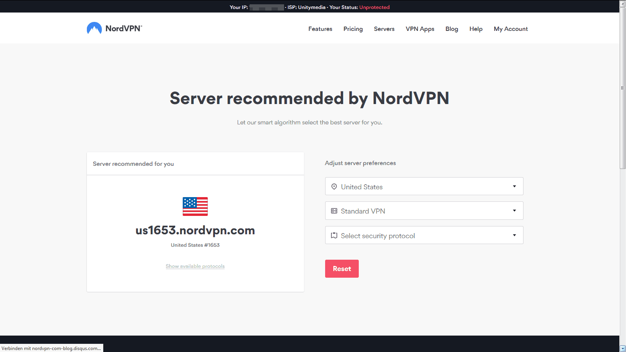The height and width of the screenshot is (352, 626).
Task: Click Adjust server preferences label
Action: (360, 163)
